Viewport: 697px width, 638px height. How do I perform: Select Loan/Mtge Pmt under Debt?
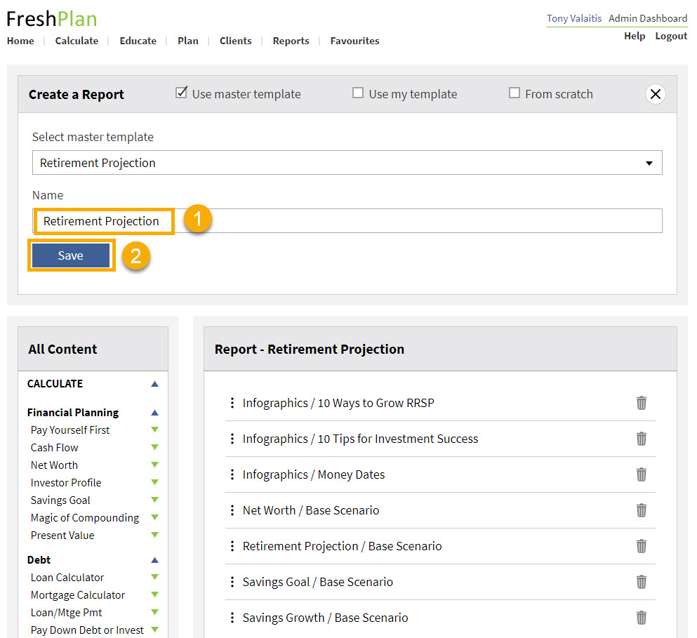[x=66, y=612]
